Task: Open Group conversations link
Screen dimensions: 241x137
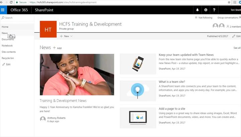Action: pos(229,18)
